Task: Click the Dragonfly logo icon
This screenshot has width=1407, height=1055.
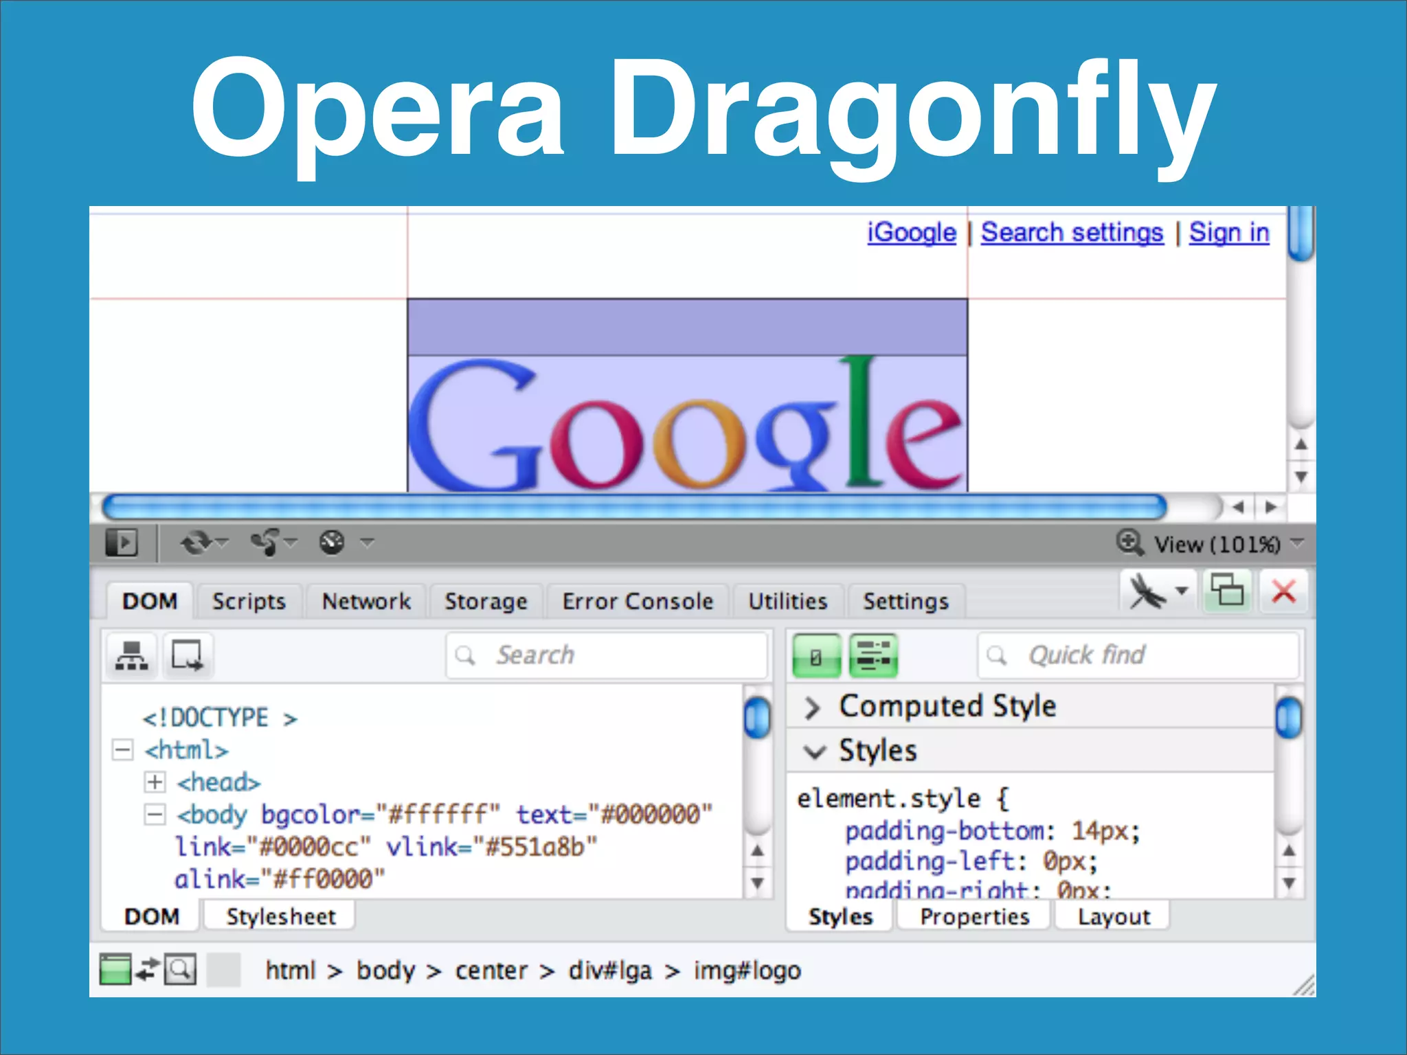Action: coord(1148,591)
